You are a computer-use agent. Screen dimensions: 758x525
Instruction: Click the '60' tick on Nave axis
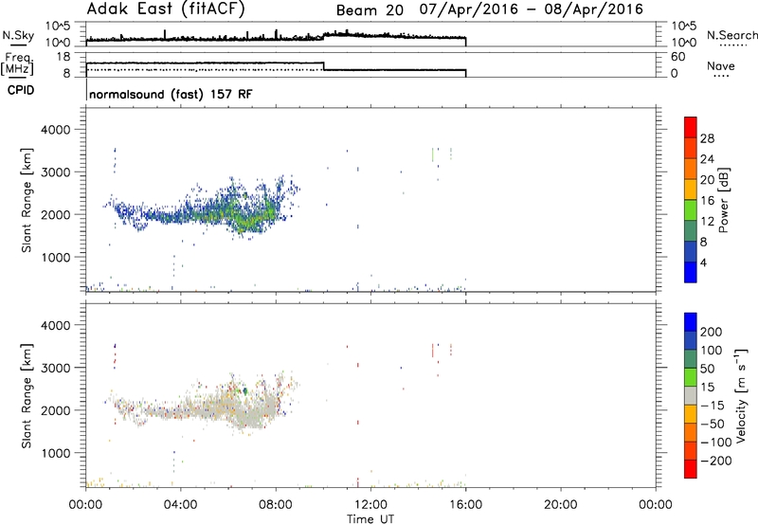coord(678,57)
